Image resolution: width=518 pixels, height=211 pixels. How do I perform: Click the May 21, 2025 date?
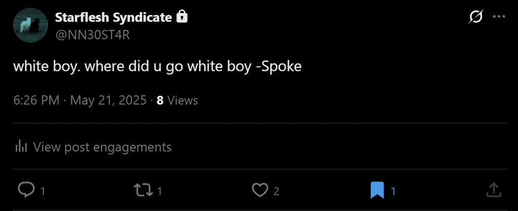pos(108,100)
